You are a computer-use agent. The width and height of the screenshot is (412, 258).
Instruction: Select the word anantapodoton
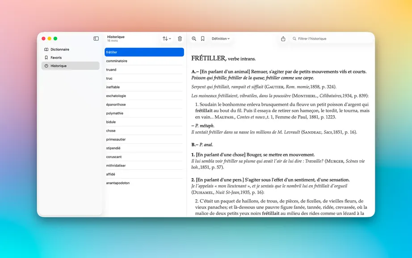144,182
